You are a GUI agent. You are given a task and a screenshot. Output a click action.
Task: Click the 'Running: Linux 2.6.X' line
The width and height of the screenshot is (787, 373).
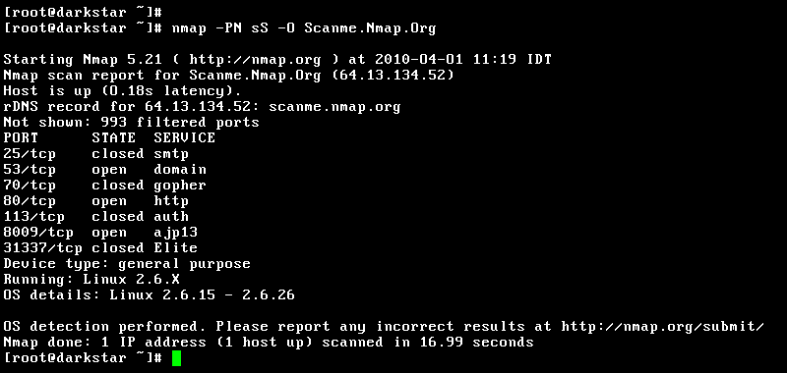(91, 280)
